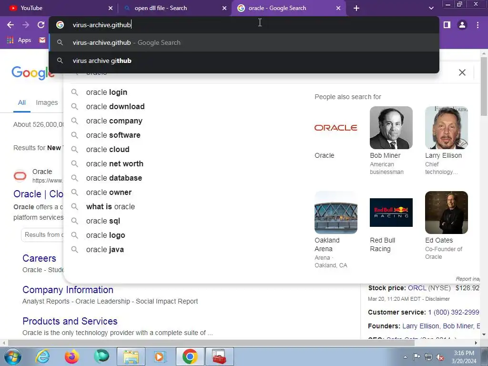Viewport: 488px width, 366px height.
Task: Expand the tab search chevron
Action: [431, 8]
